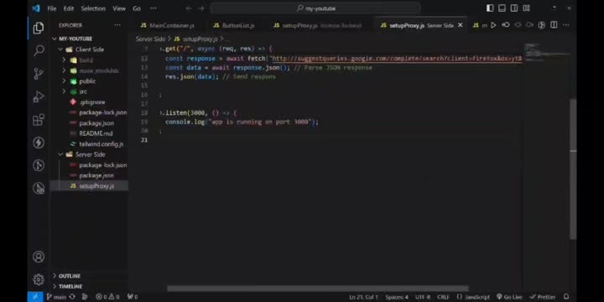Open the Source Control view
This screenshot has width=604, height=302.
coord(39,74)
